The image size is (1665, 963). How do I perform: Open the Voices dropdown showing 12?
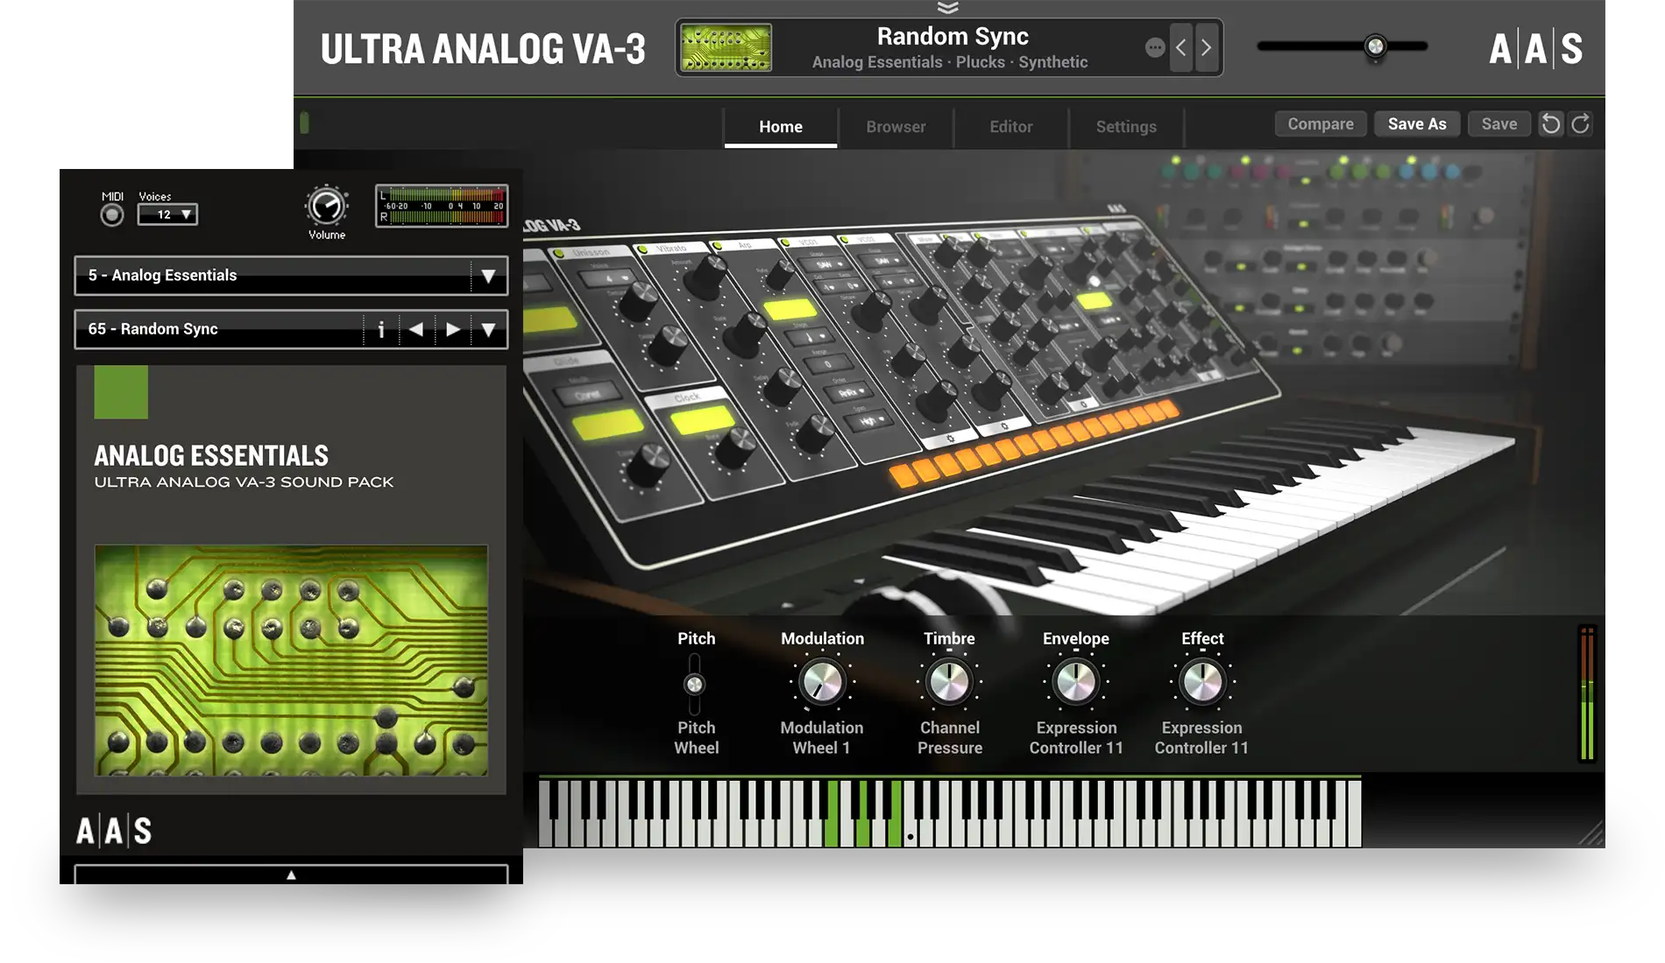coord(168,214)
